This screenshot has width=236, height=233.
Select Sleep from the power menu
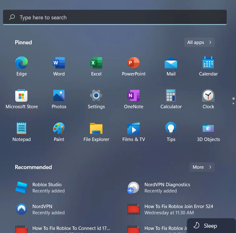211,226
